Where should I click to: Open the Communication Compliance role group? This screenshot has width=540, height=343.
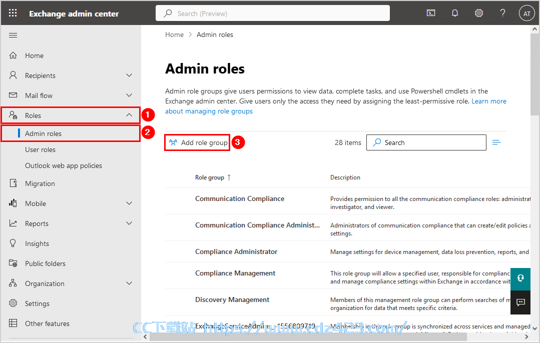(240, 198)
